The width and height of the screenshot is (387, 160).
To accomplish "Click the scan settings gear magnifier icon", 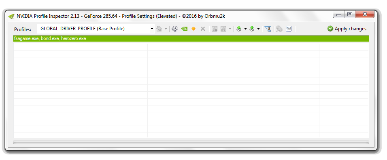I will 279,29.
